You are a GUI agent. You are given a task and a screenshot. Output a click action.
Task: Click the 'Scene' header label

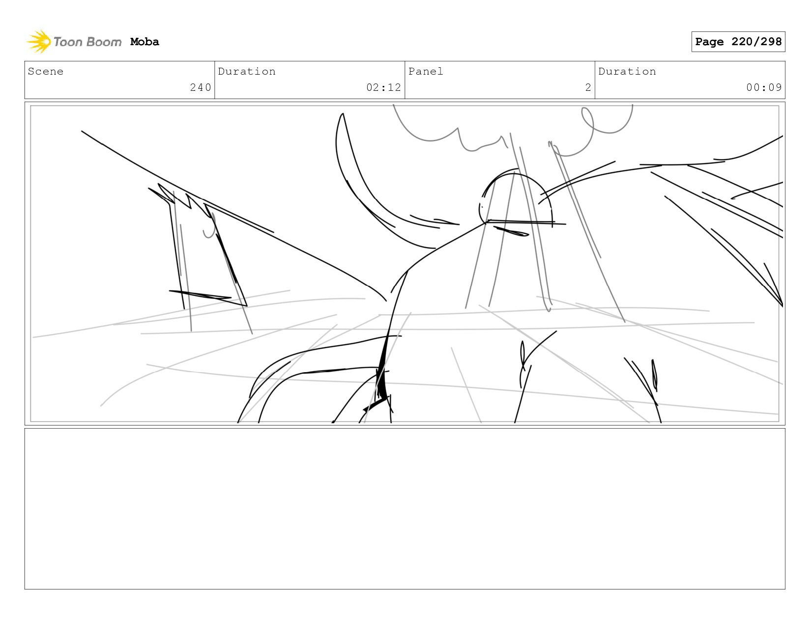click(x=46, y=71)
